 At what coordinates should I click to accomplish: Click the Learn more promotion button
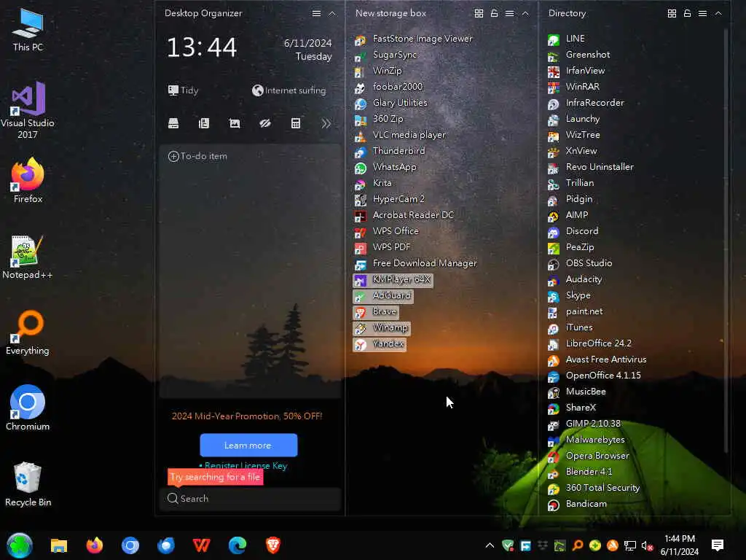pos(248,446)
